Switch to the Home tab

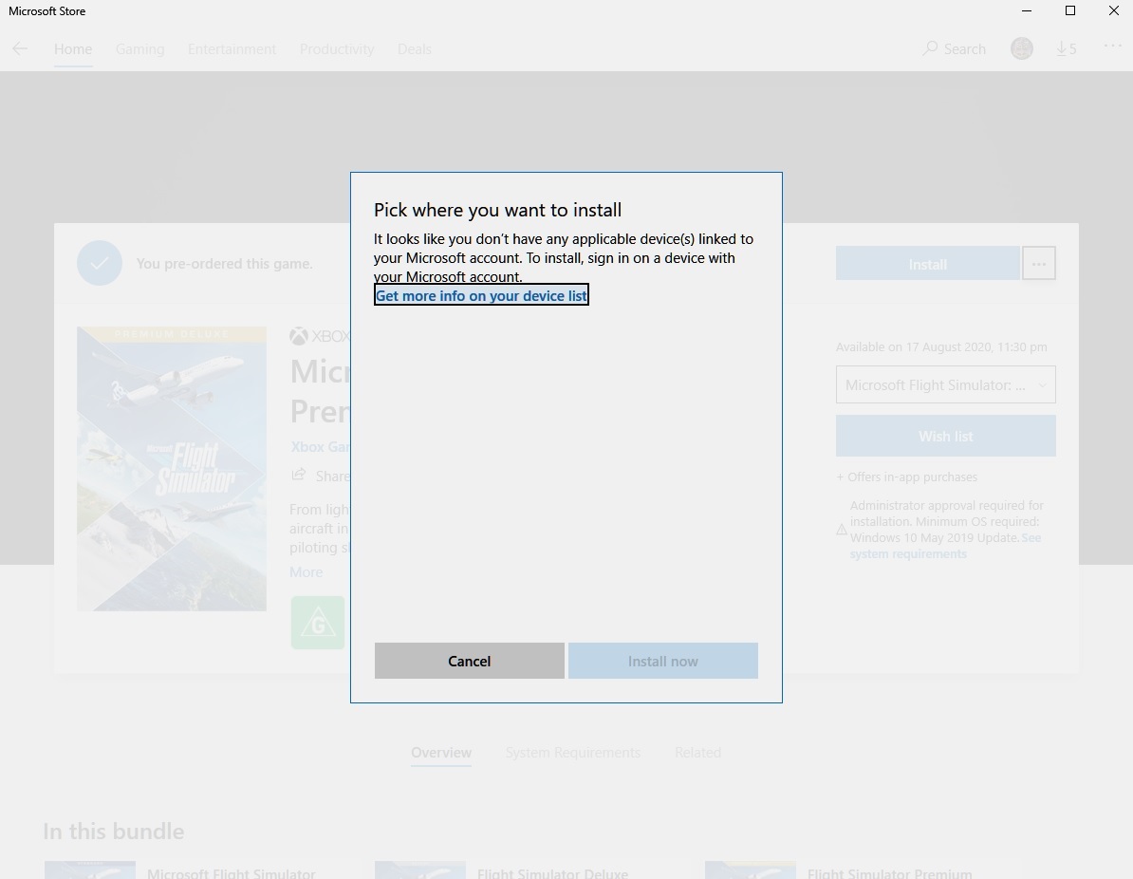(x=73, y=49)
